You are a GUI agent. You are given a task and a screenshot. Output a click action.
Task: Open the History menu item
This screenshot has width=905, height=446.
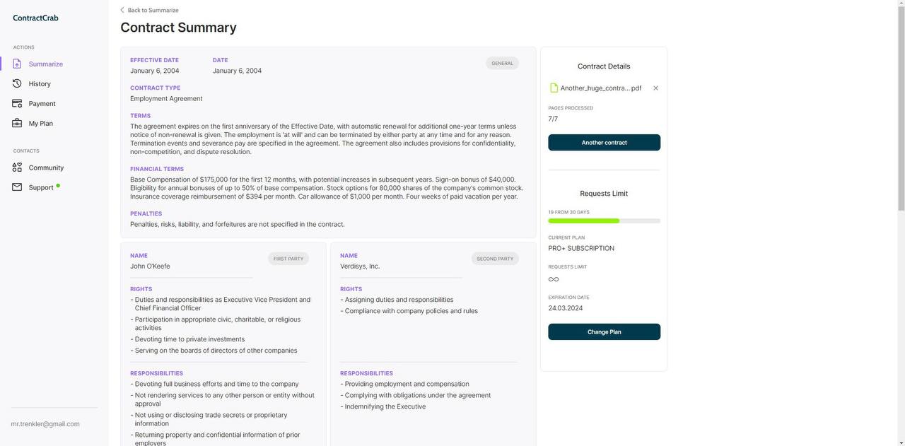point(40,83)
